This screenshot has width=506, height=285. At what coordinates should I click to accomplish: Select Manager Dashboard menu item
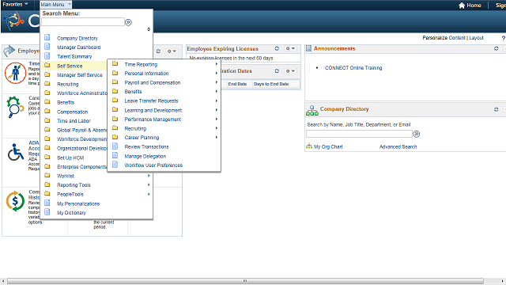78,47
